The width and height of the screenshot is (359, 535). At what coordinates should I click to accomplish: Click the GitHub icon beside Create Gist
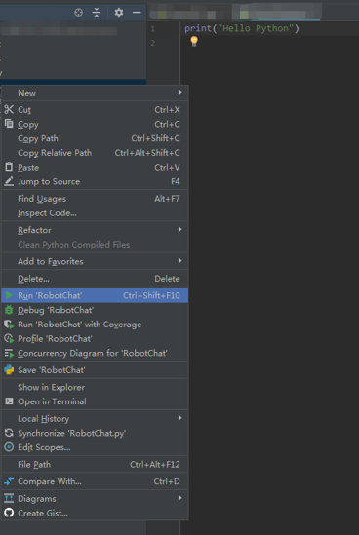(9, 513)
